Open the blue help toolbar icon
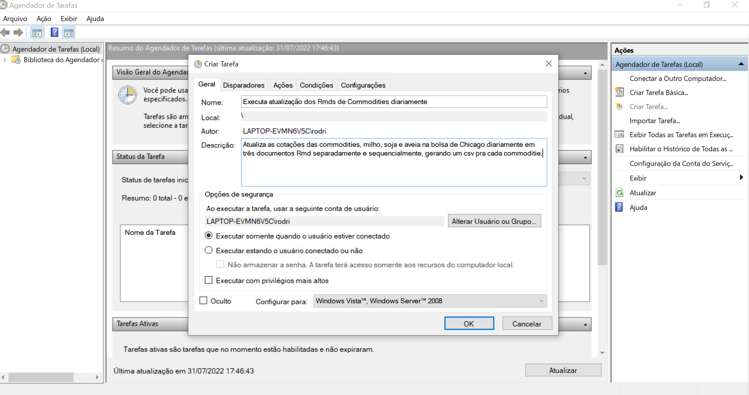 click(54, 32)
